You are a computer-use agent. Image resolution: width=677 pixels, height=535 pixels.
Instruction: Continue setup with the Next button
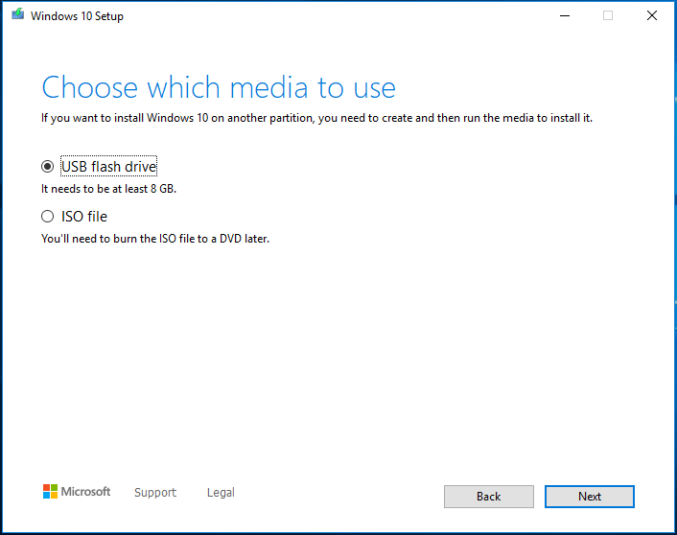point(590,497)
